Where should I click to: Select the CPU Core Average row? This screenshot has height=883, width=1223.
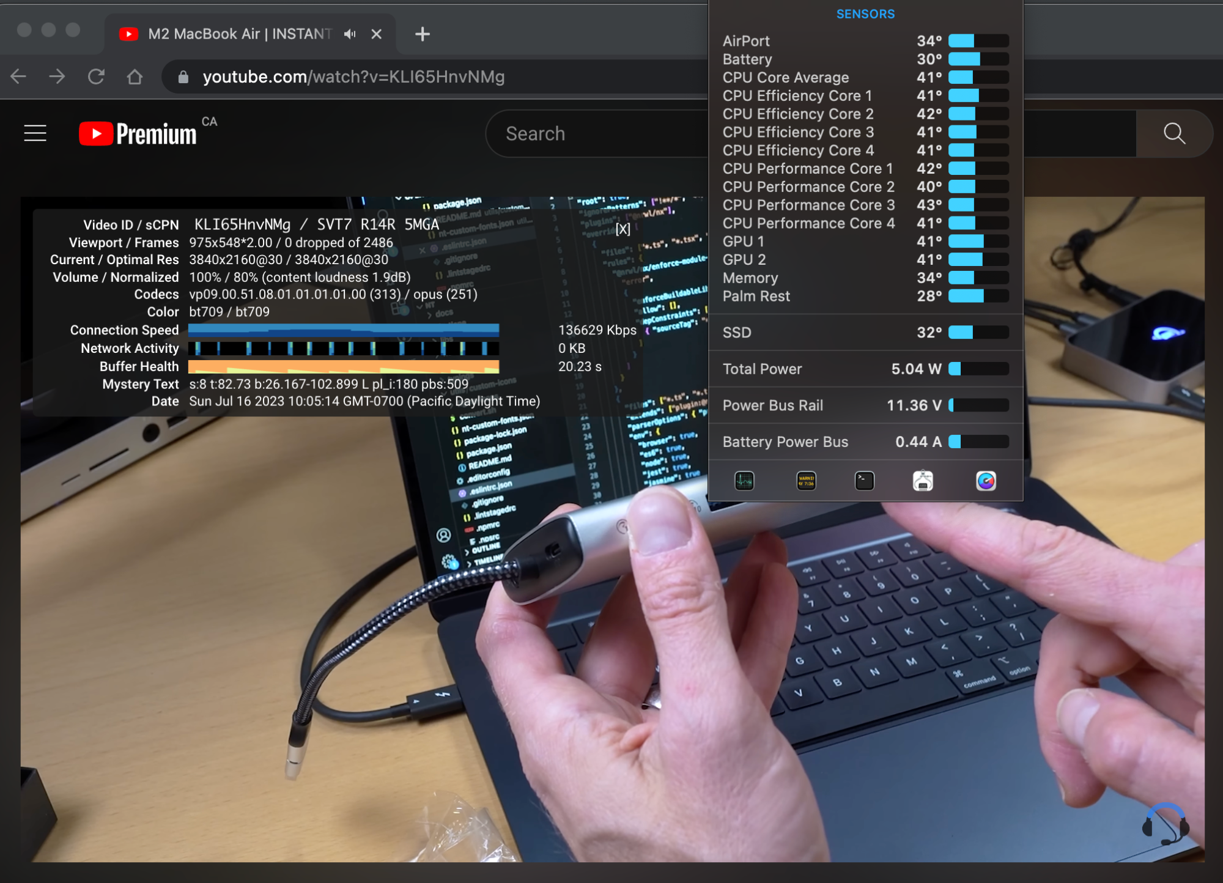tap(865, 78)
